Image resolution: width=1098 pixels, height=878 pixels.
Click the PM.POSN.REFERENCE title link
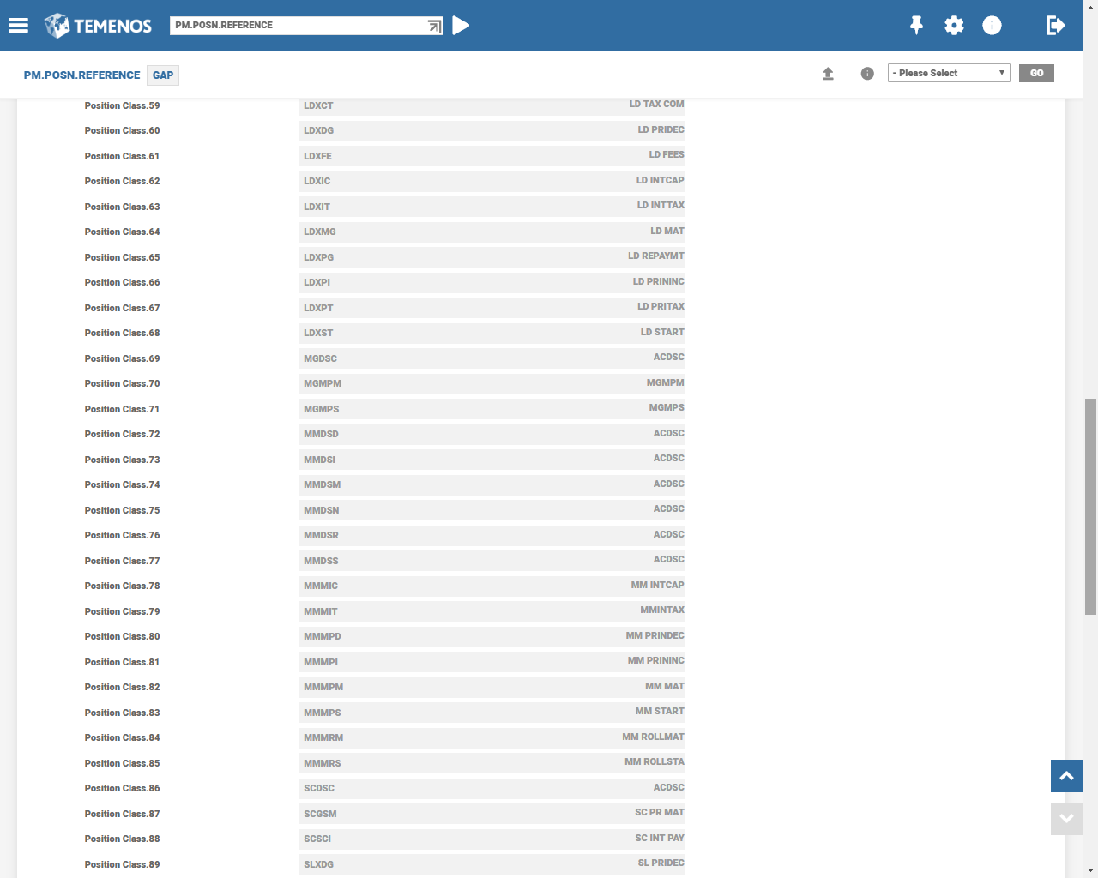[x=81, y=75]
